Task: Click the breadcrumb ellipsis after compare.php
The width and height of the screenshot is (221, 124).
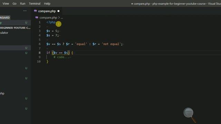Action: [62, 18]
